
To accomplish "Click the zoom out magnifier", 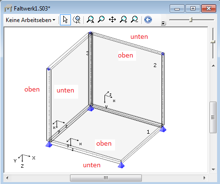I will coord(135,20).
